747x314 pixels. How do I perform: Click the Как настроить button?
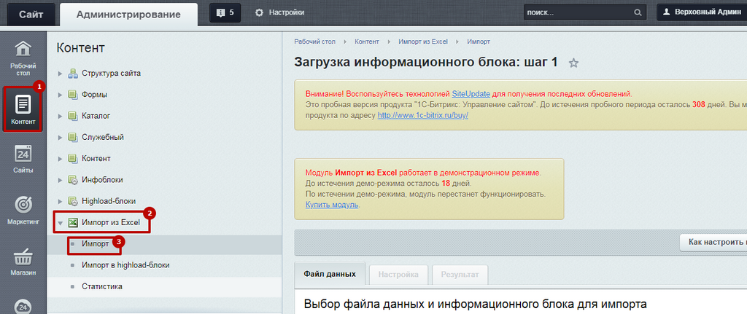point(713,242)
